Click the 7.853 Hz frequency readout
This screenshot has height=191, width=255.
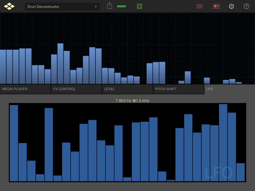pyautogui.click(x=132, y=101)
